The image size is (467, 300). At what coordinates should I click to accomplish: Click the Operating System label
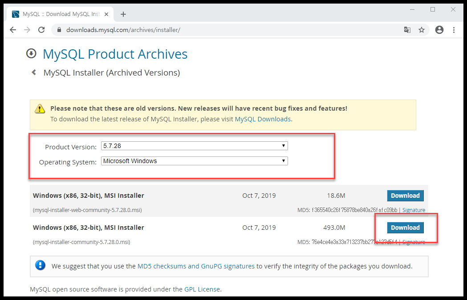pos(68,162)
